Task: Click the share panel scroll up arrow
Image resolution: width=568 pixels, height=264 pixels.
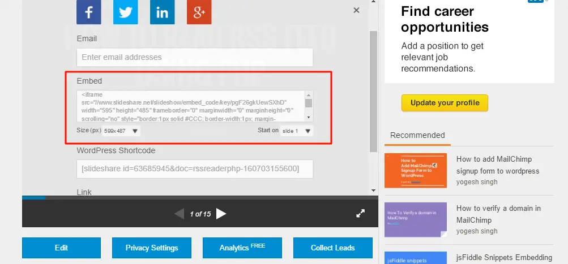Action: [x=373, y=2]
